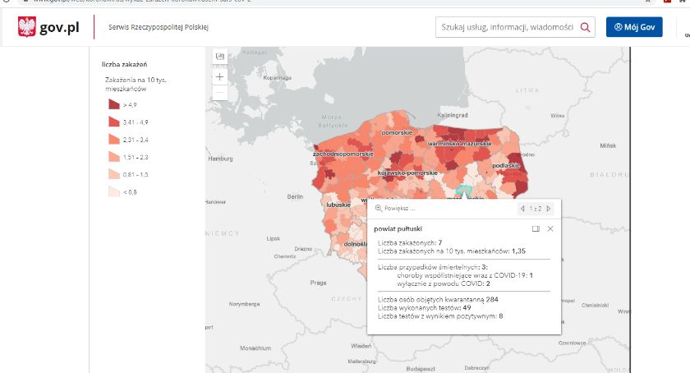
Task: Click the podlaskie region label
Action: [x=506, y=166]
